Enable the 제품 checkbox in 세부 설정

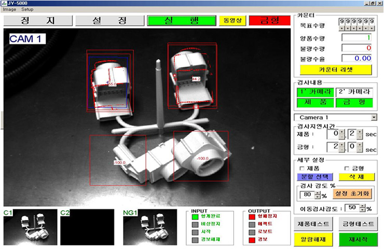302,168
